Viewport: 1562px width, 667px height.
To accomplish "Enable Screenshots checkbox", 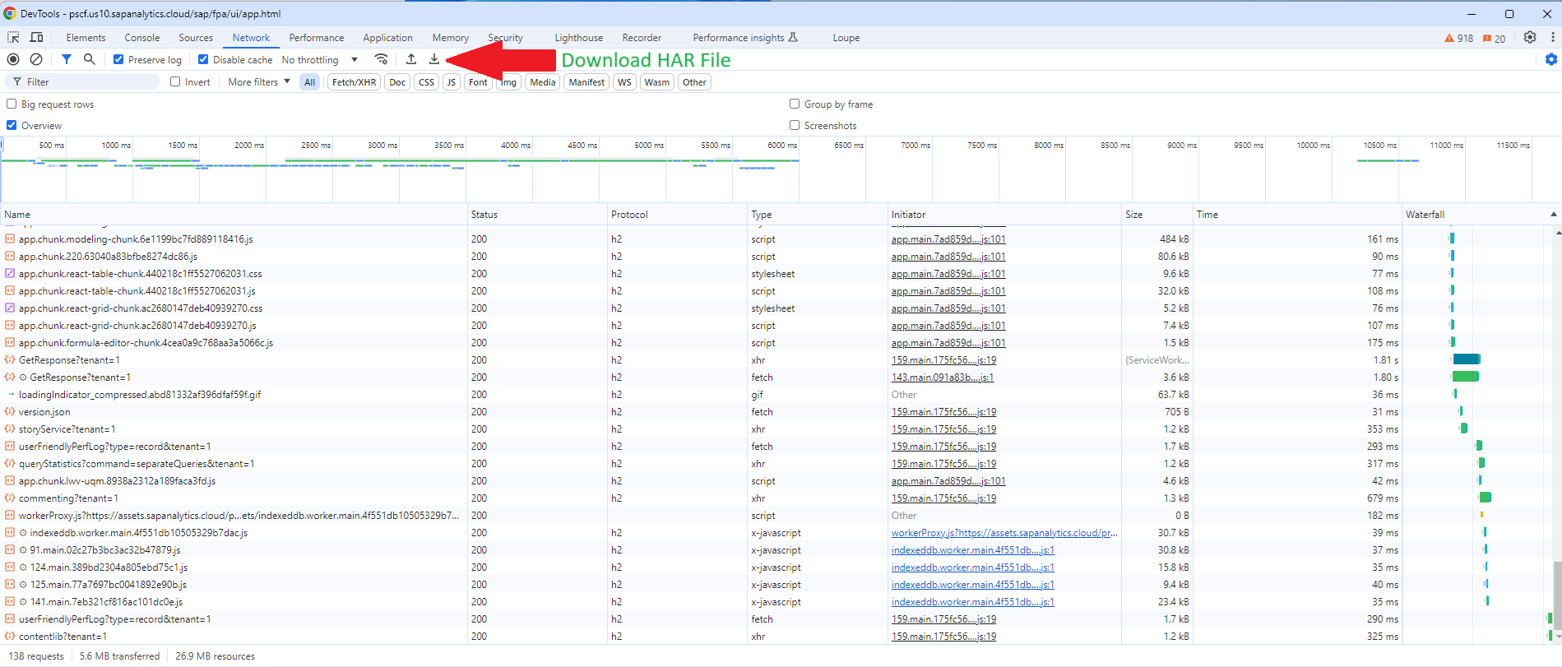I will 795,125.
